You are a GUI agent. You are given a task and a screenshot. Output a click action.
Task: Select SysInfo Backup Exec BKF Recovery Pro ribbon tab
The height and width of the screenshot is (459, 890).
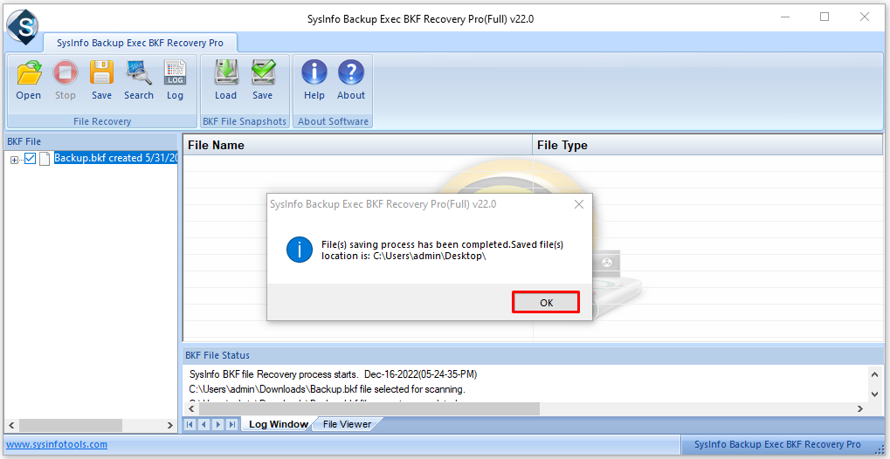click(x=141, y=43)
